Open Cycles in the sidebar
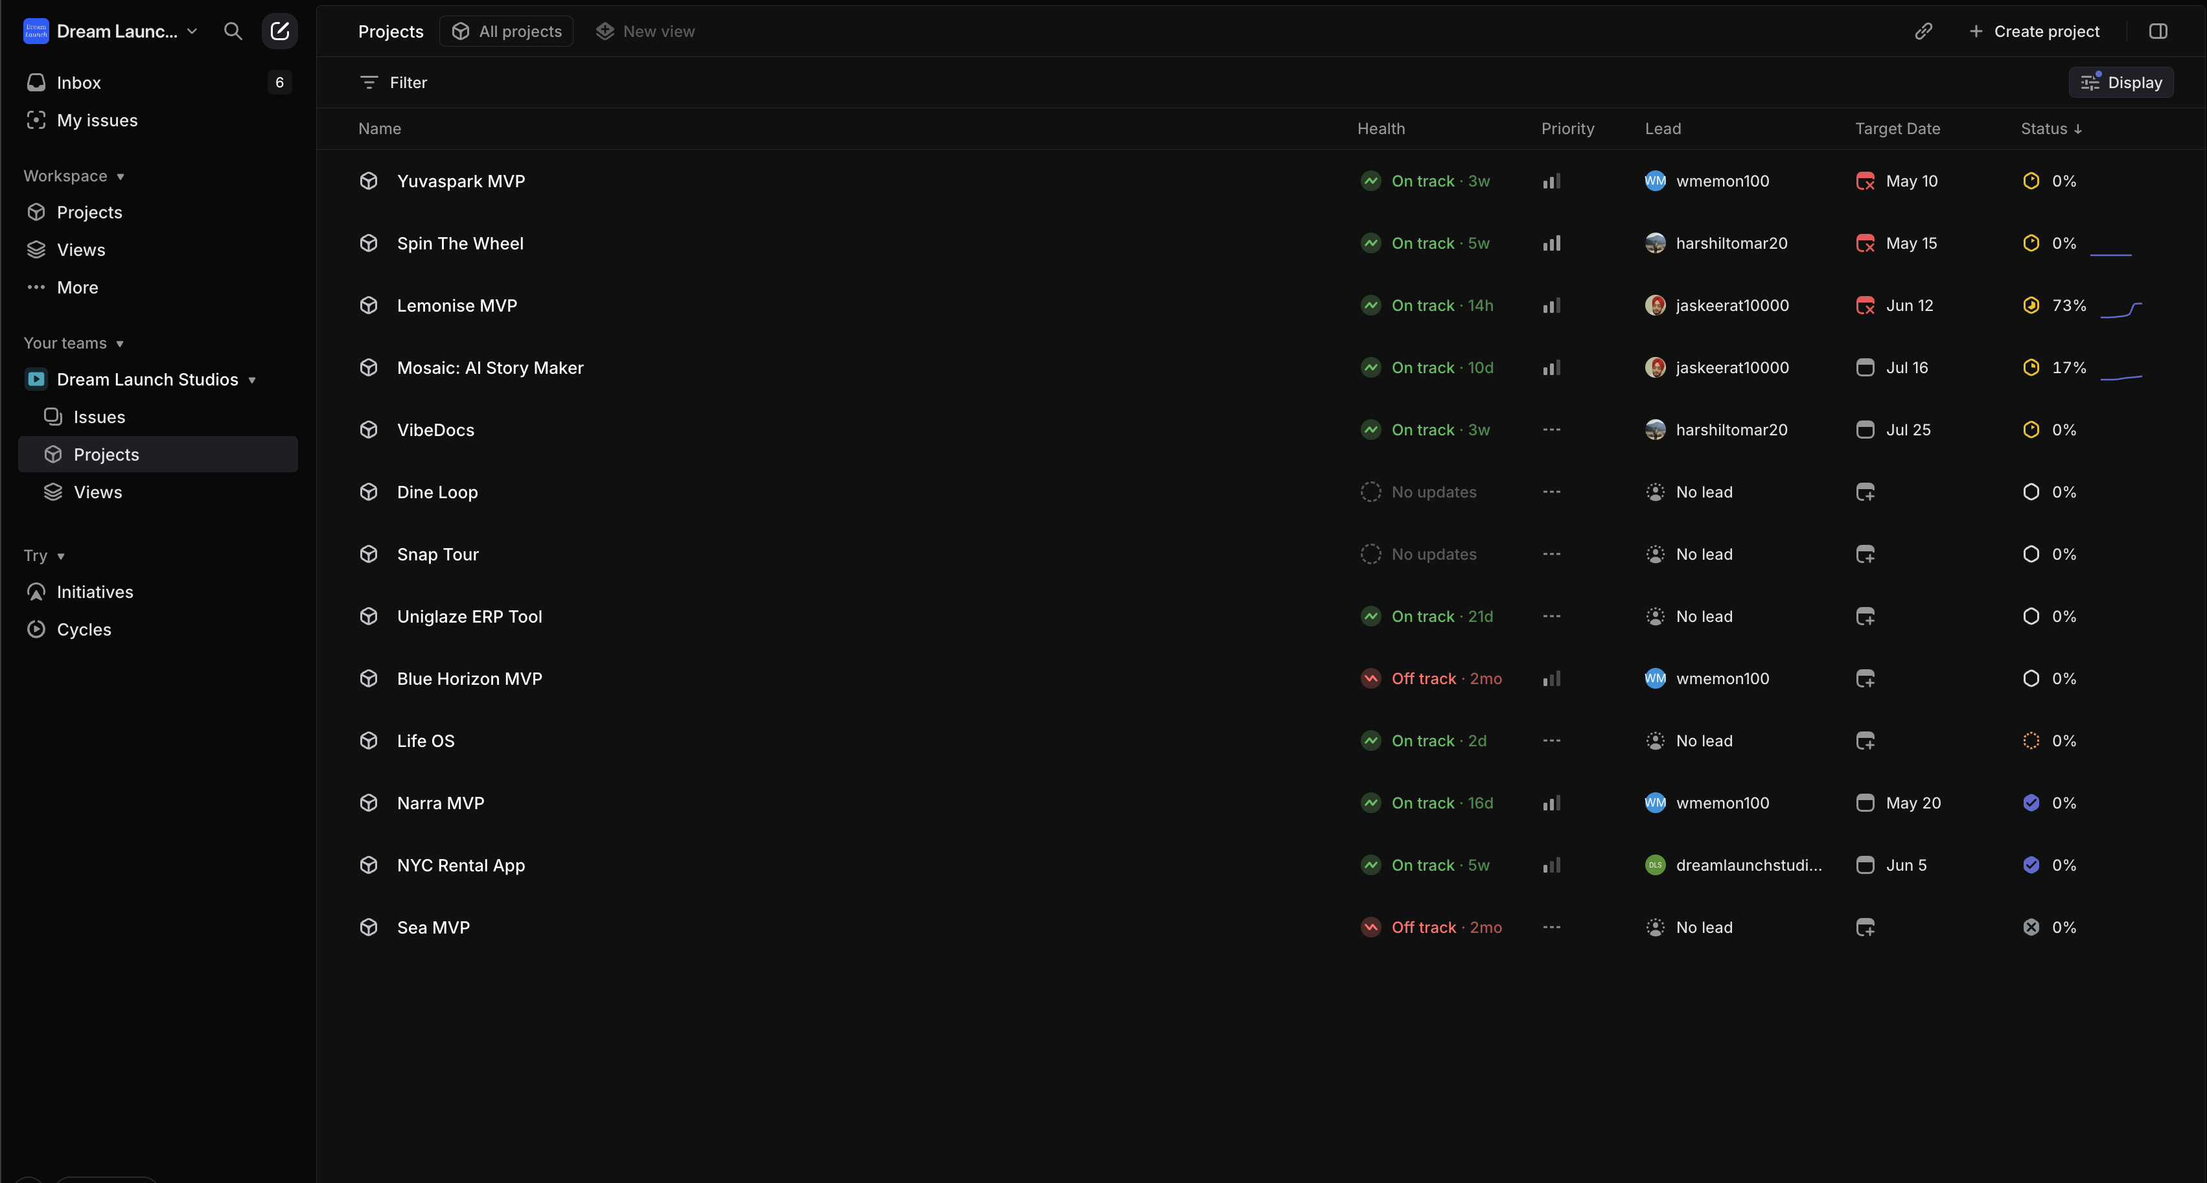This screenshot has width=2207, height=1183. [x=157, y=629]
